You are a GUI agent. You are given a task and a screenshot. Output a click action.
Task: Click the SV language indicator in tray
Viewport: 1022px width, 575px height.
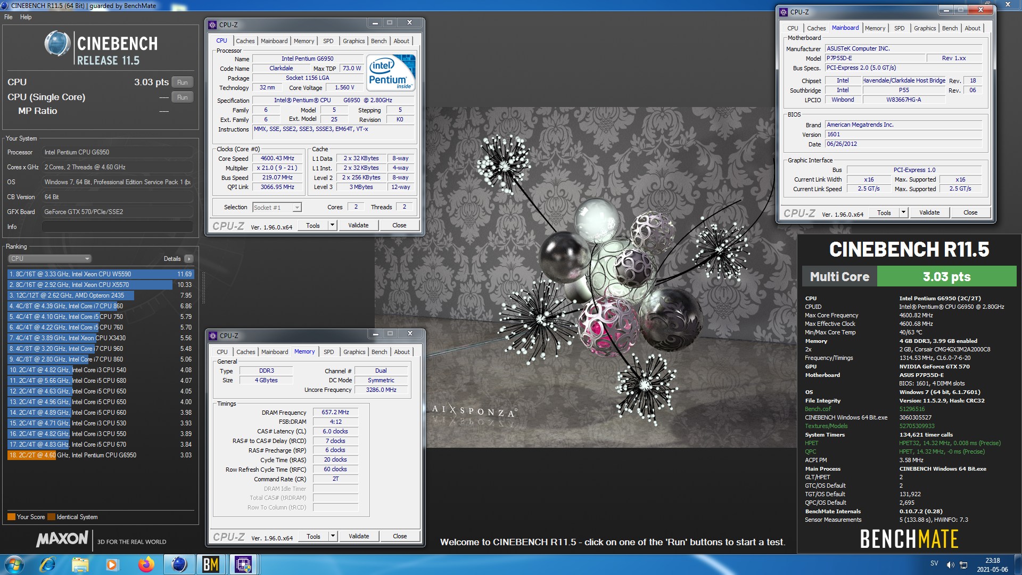pos(934,563)
